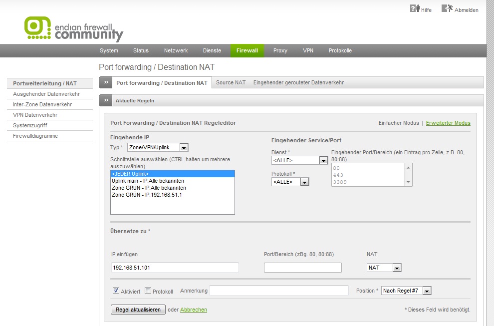
Task: Click the Endian Firewall Community logo
Action: click(x=74, y=29)
